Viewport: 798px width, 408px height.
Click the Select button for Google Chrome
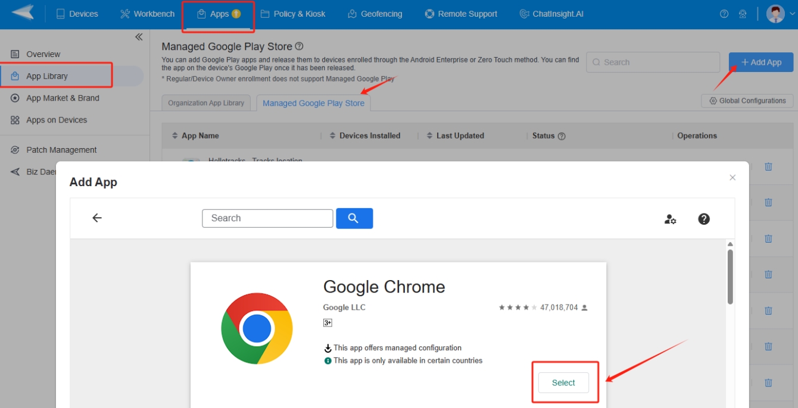pos(563,382)
